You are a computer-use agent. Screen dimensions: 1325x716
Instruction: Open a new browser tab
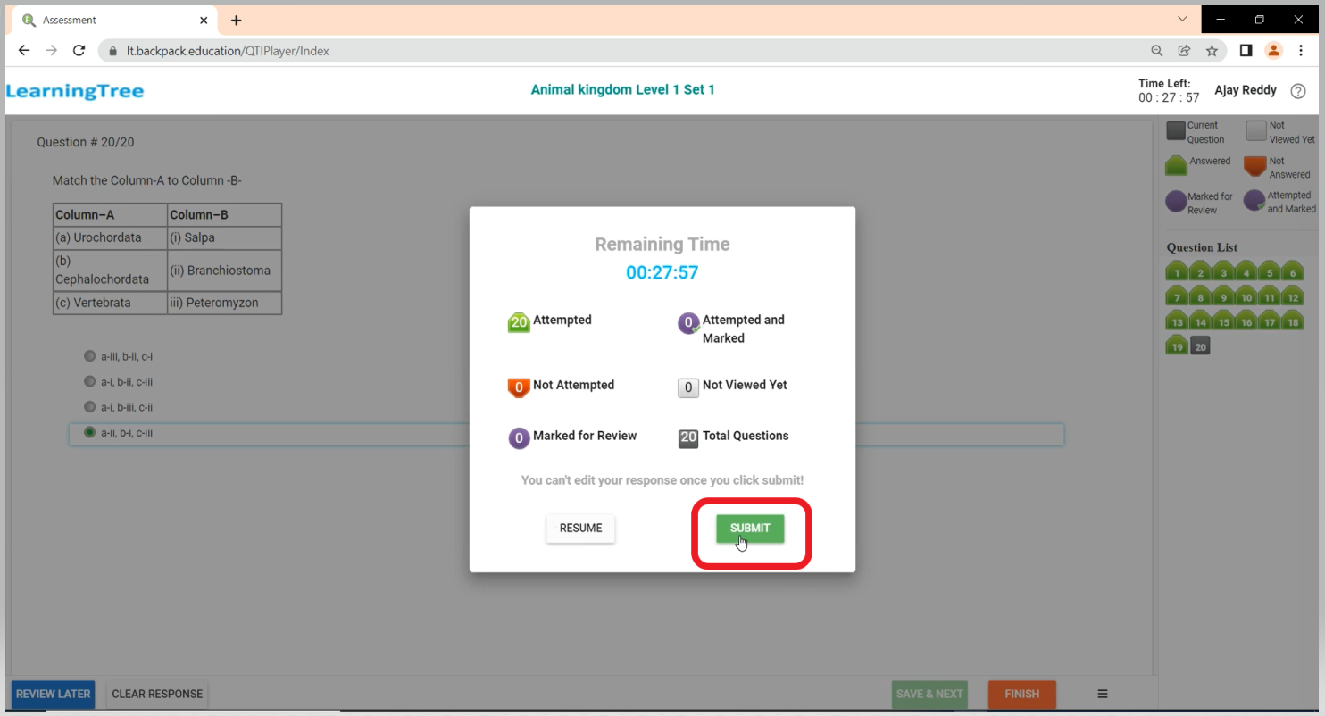pyautogui.click(x=236, y=20)
